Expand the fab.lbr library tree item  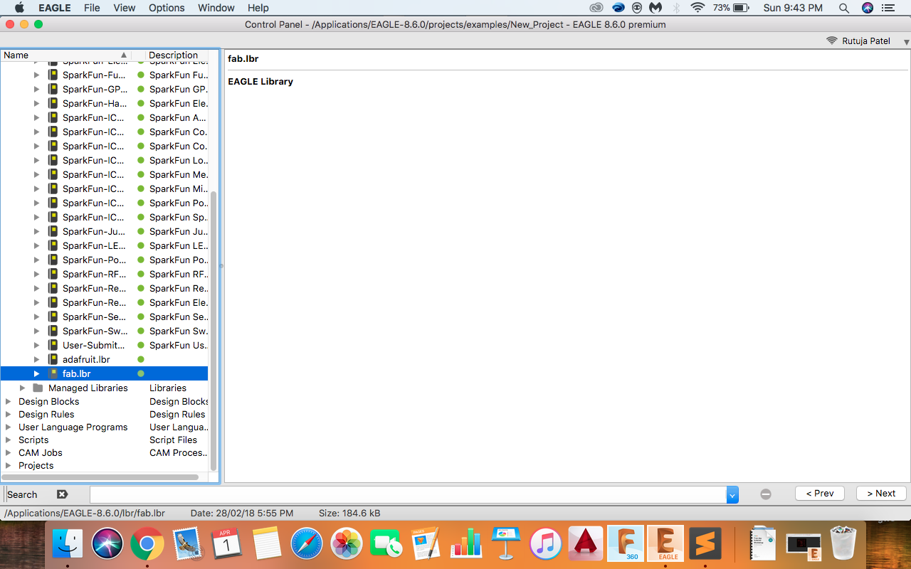37,373
